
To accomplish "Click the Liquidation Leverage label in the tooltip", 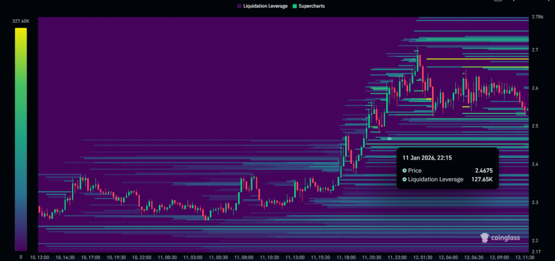I will 435,179.
